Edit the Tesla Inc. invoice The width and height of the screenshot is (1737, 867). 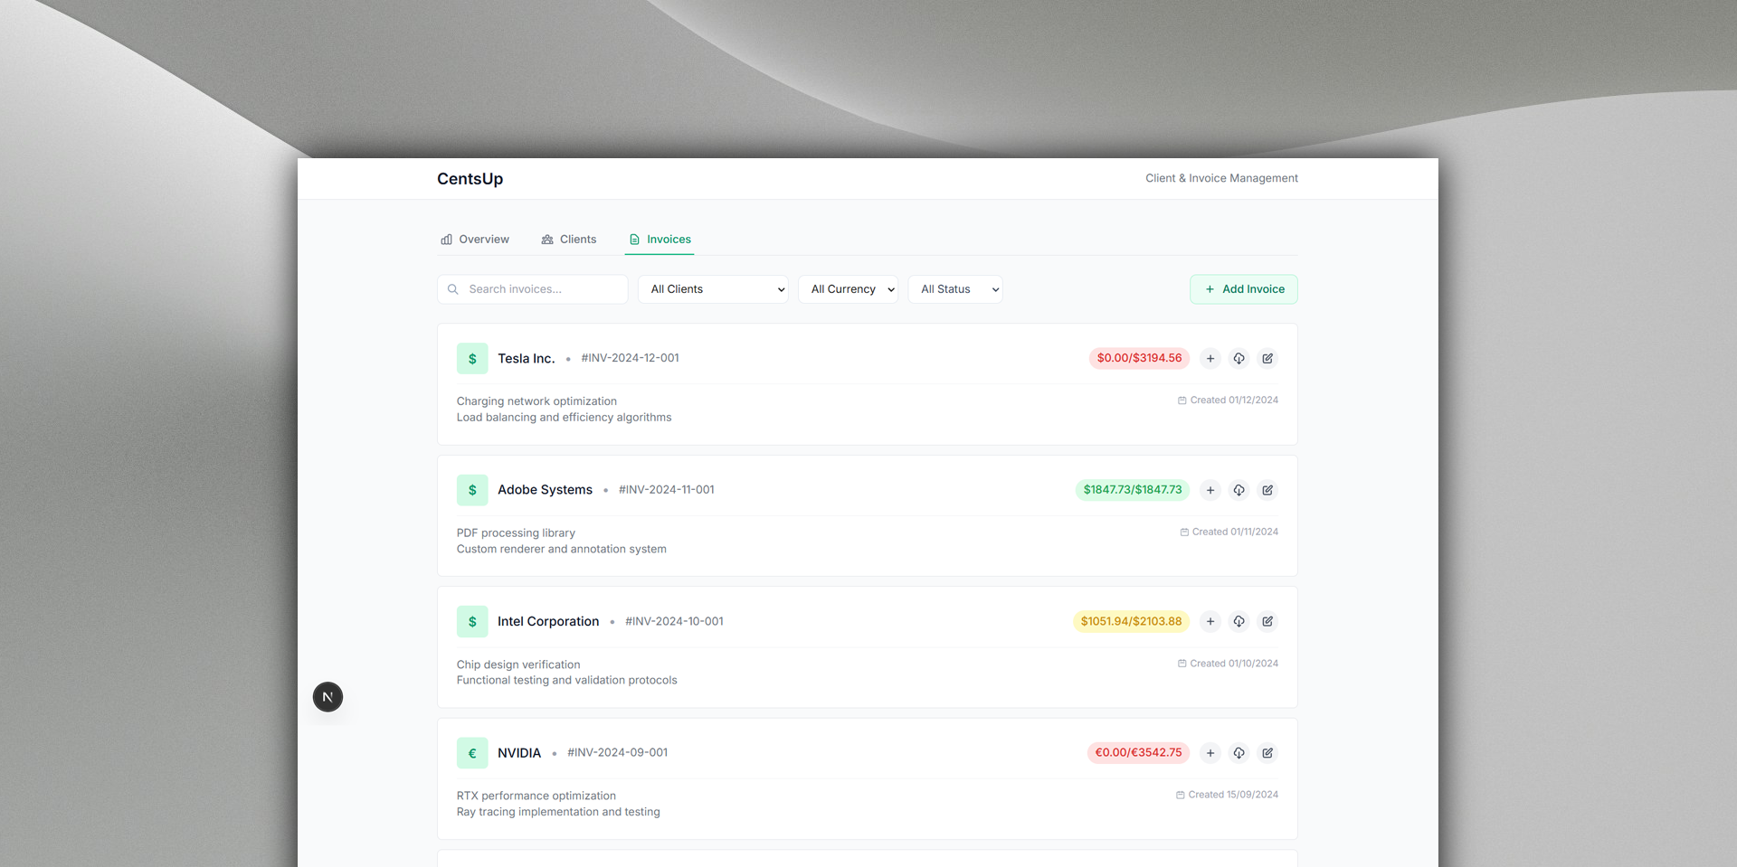coord(1267,359)
